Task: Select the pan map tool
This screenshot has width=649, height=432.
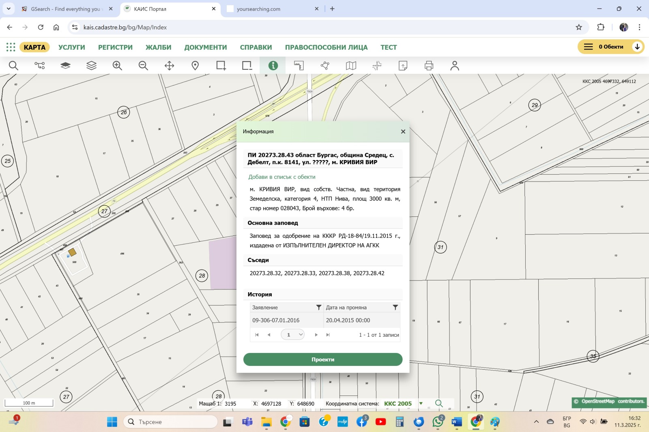Action: (x=169, y=65)
